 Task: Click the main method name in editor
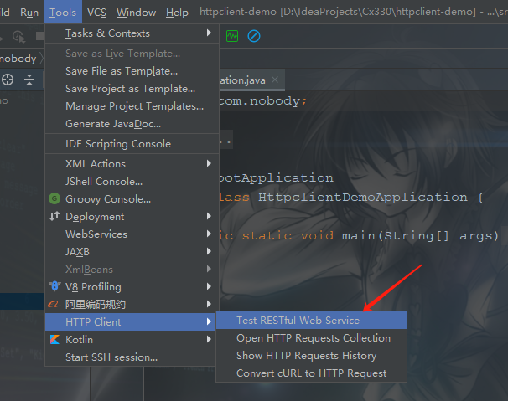click(x=358, y=235)
